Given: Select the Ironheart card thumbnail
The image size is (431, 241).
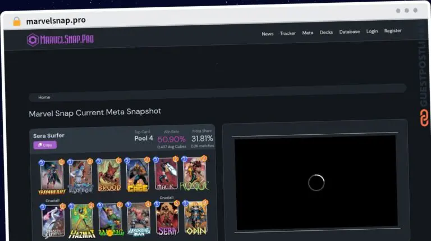Looking at the screenshot, I should pos(52,176).
